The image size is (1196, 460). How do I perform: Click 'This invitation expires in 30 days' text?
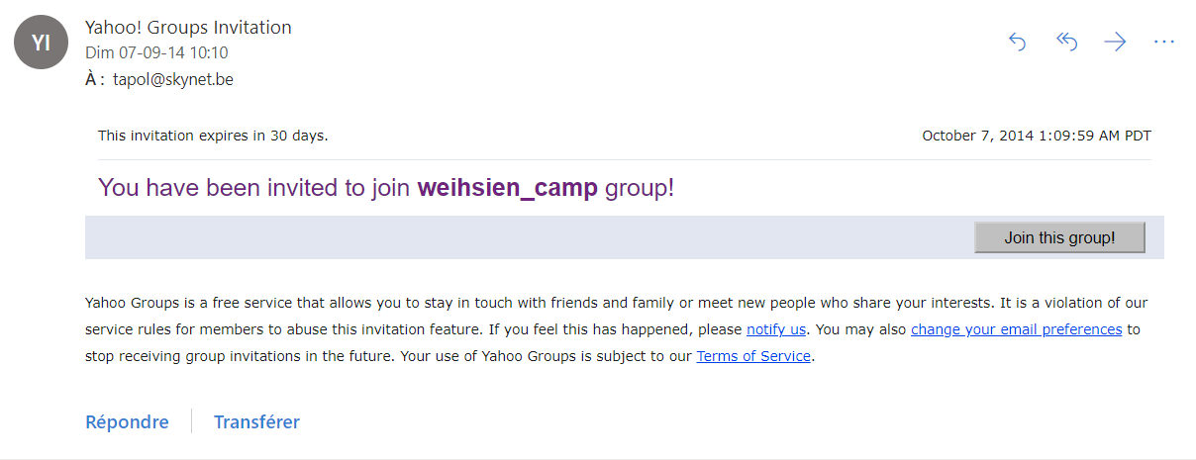pyautogui.click(x=213, y=136)
